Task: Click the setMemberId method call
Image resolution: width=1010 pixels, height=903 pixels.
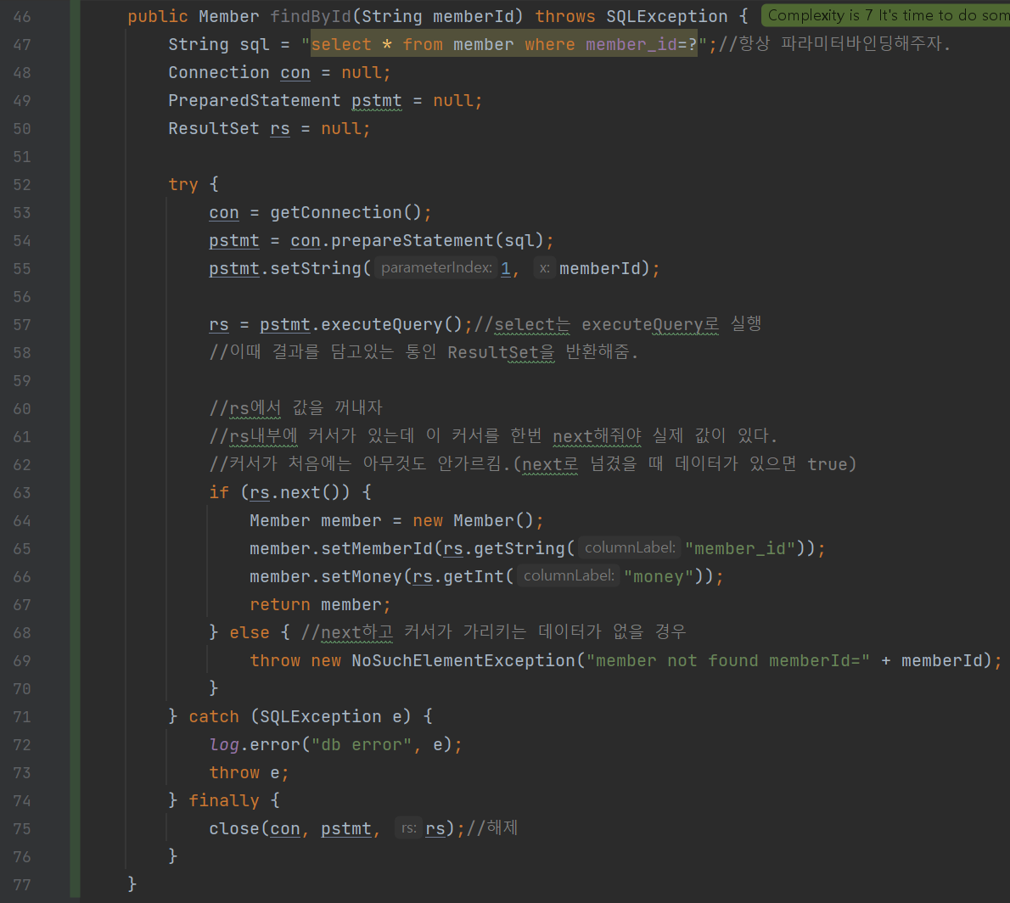Action: [377, 549]
